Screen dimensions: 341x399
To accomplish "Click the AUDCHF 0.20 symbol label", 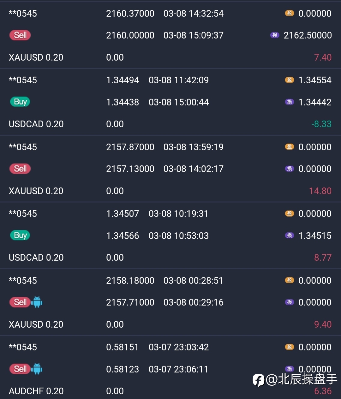I will click(x=36, y=391).
